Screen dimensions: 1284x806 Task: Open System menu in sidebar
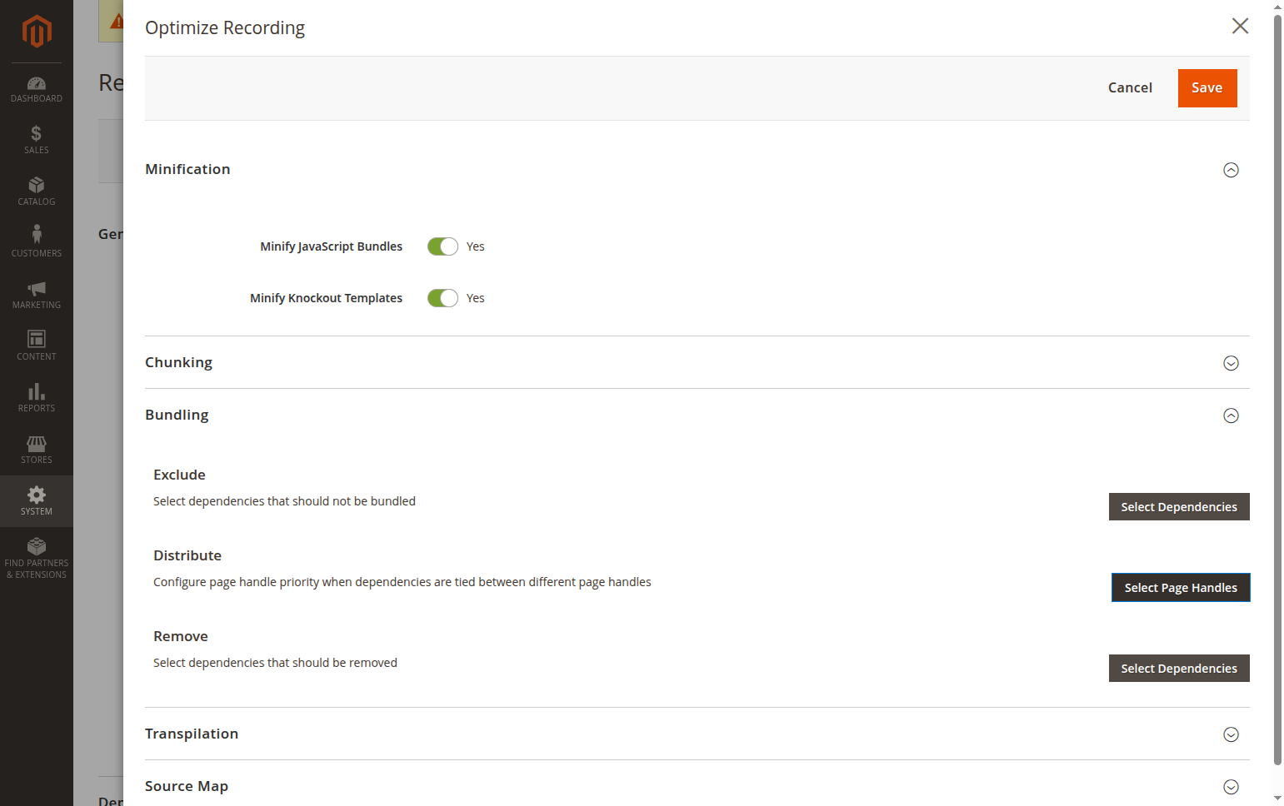coord(37,501)
